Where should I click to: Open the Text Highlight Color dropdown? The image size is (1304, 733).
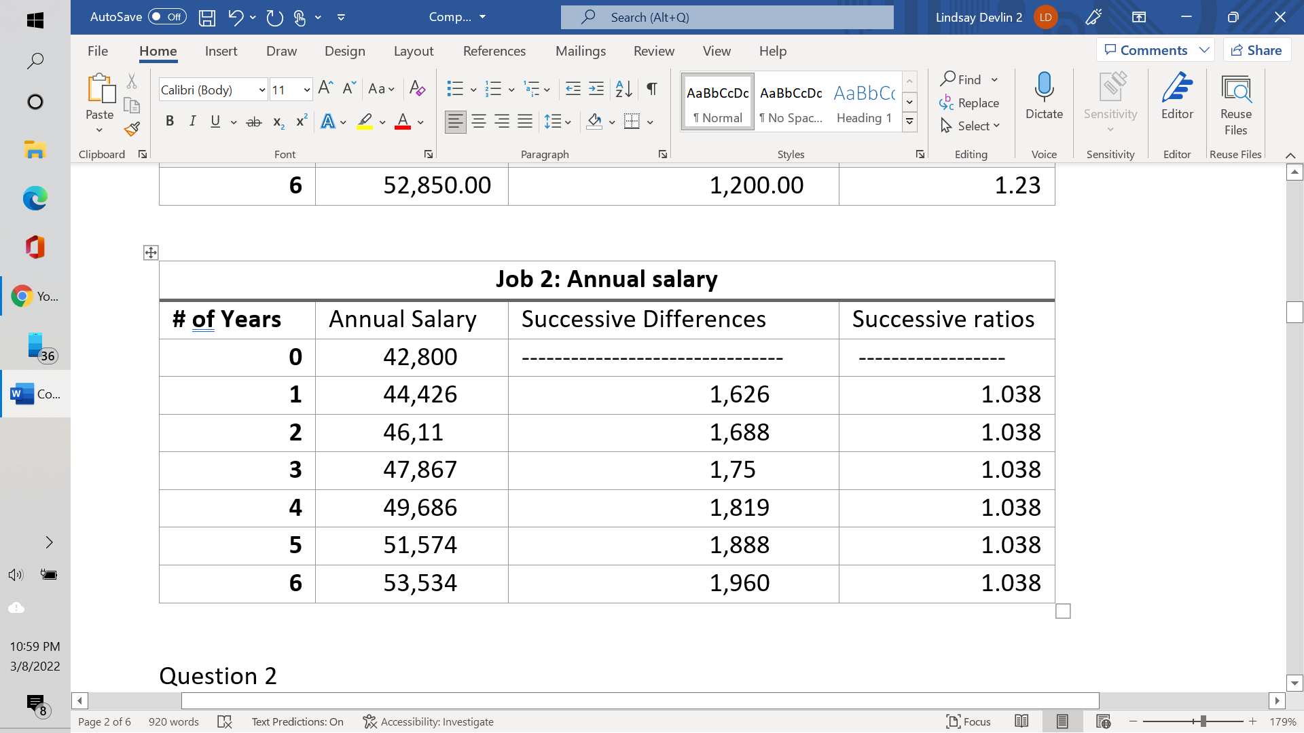381,123
